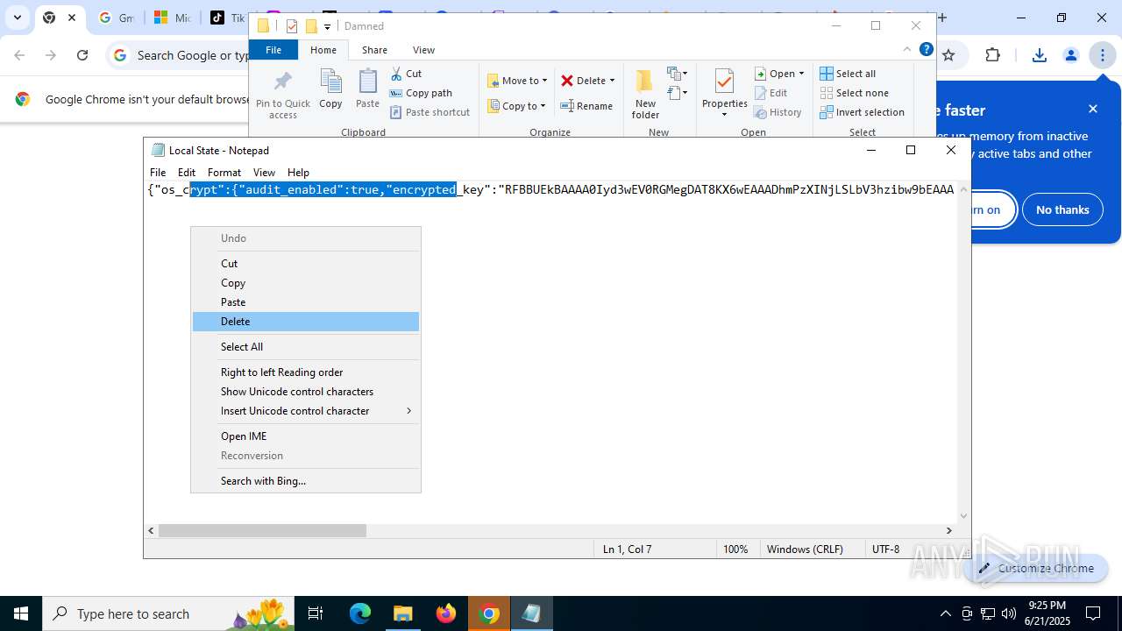This screenshot has width=1122, height=631.
Task: Click Paste shortcut in Explorer ribbon
Action: tap(430, 112)
